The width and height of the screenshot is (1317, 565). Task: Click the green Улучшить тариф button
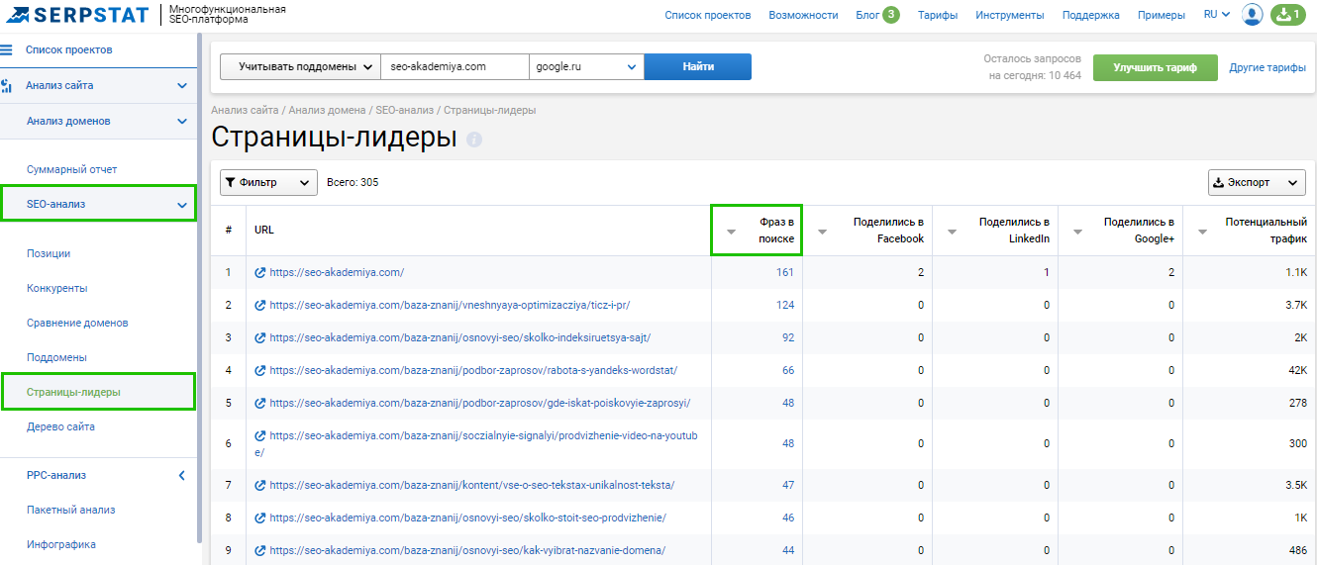coord(1155,67)
